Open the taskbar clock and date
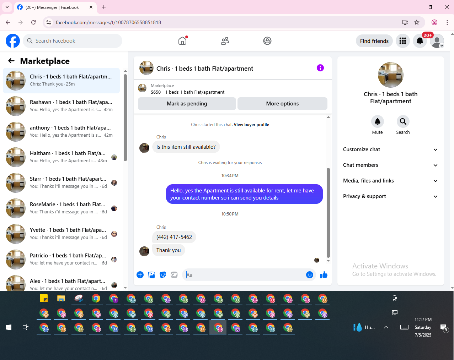Image resolution: width=454 pixels, height=360 pixels. 423,327
